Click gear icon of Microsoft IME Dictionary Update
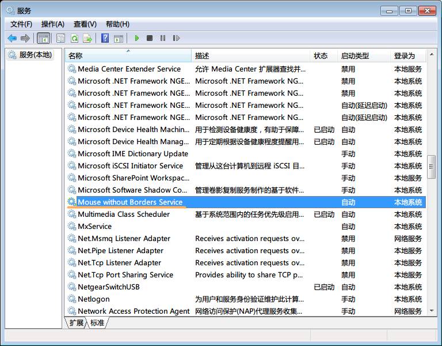The width and height of the screenshot is (442, 346). [72, 153]
